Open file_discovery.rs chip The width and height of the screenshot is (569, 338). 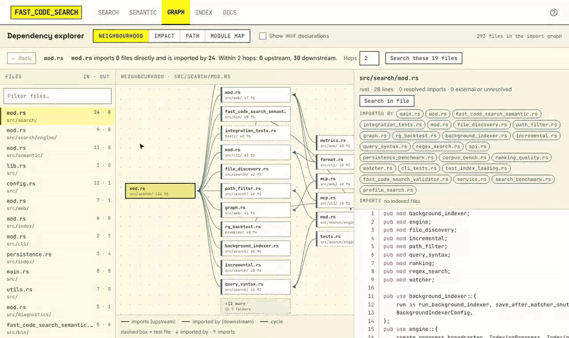point(482,125)
